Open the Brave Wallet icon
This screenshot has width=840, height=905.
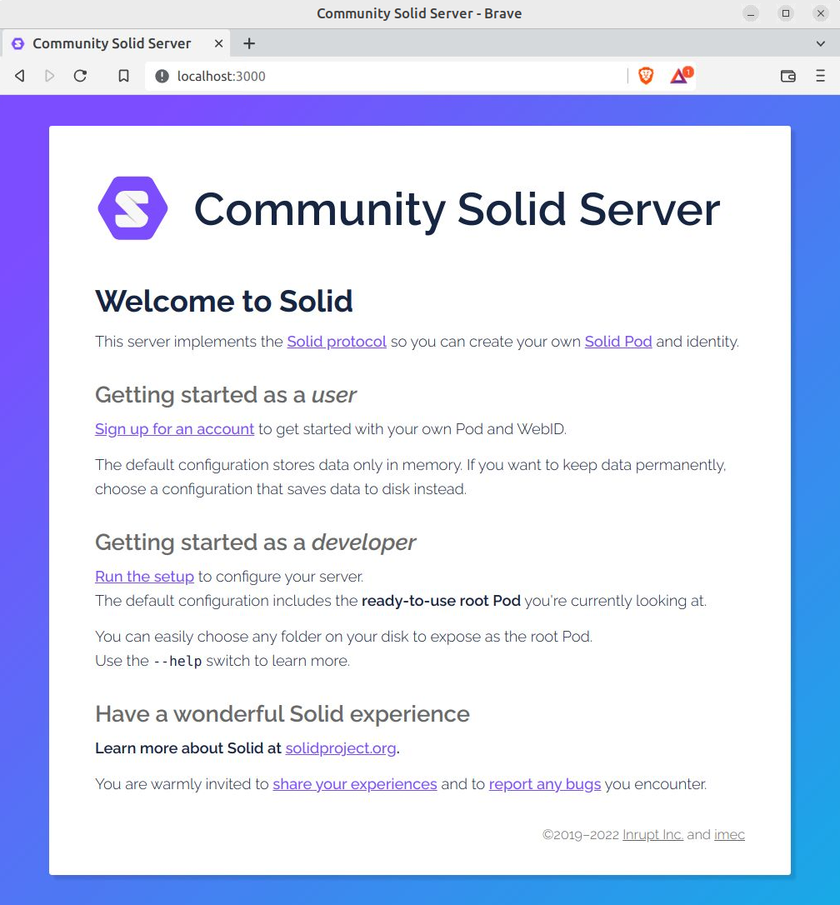[788, 76]
